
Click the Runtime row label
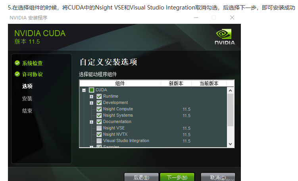point(111,96)
